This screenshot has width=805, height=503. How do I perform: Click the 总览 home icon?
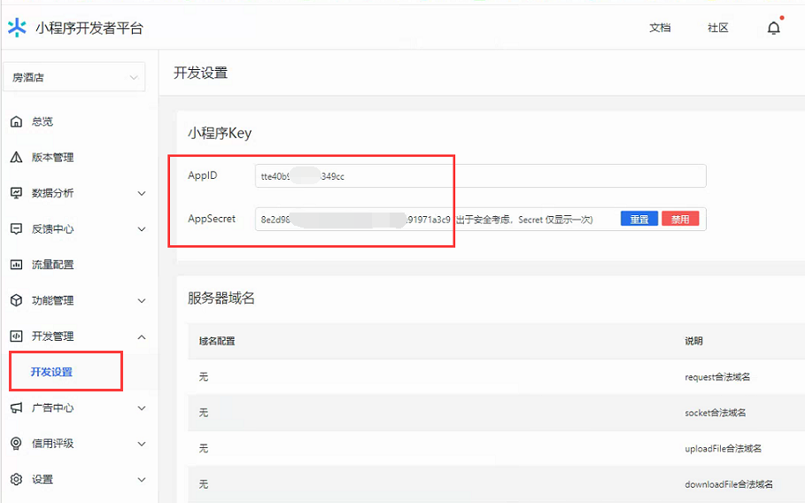(x=16, y=121)
